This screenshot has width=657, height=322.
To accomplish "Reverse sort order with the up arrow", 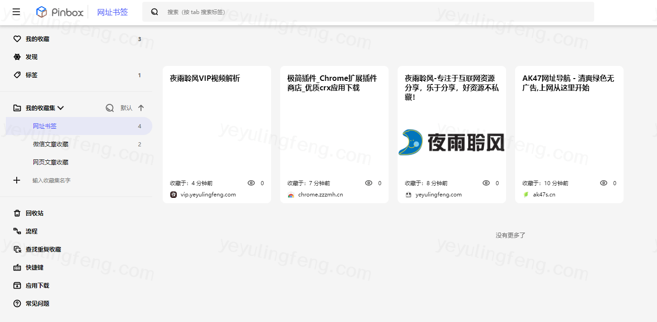I will 141,108.
